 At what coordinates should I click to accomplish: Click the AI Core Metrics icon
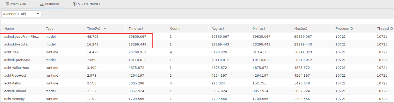(75, 4)
